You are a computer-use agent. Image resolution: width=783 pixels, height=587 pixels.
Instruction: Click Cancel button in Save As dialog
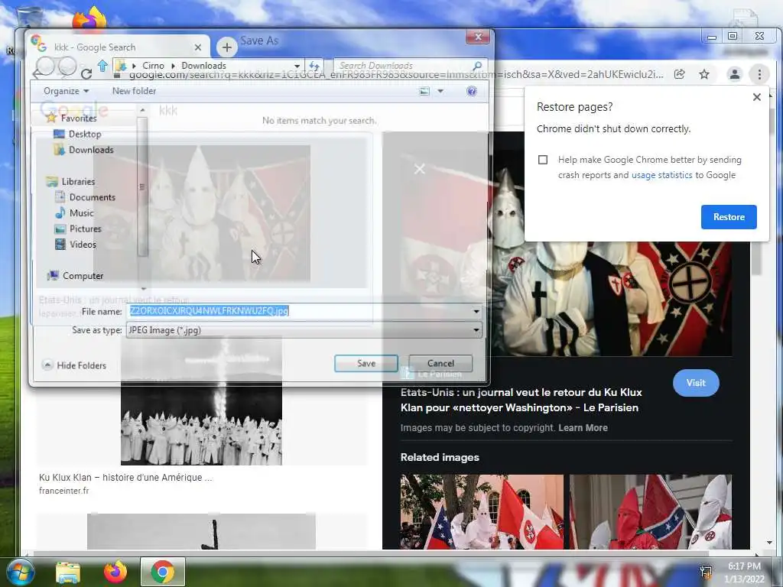(440, 363)
